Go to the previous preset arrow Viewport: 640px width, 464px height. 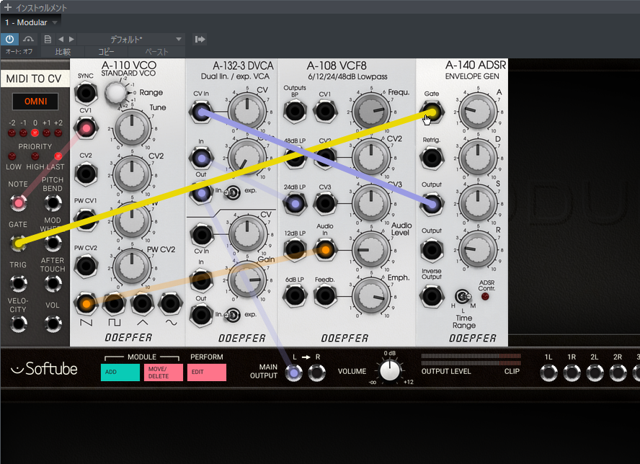click(61, 39)
